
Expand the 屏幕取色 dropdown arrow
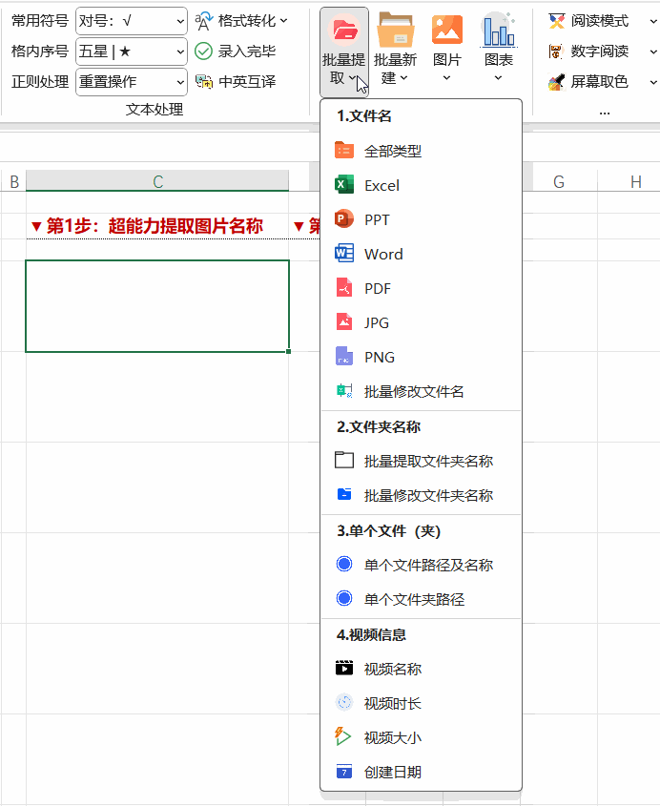point(653,82)
